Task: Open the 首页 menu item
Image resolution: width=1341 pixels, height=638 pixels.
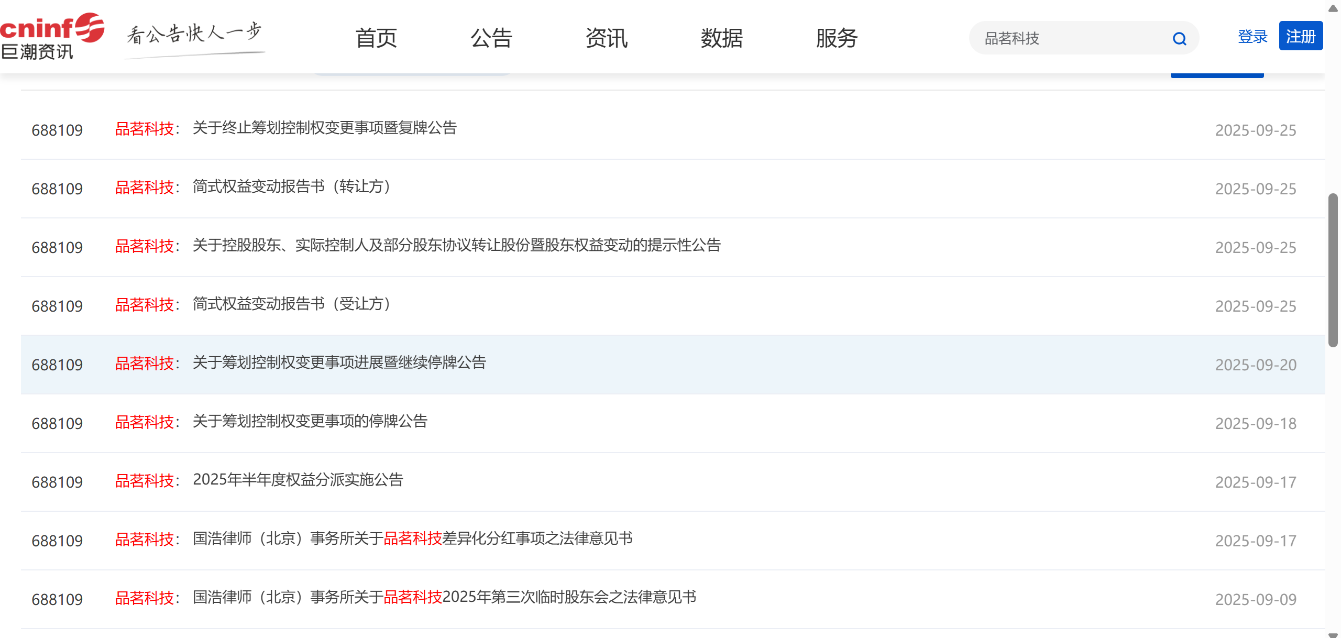Action: (376, 38)
